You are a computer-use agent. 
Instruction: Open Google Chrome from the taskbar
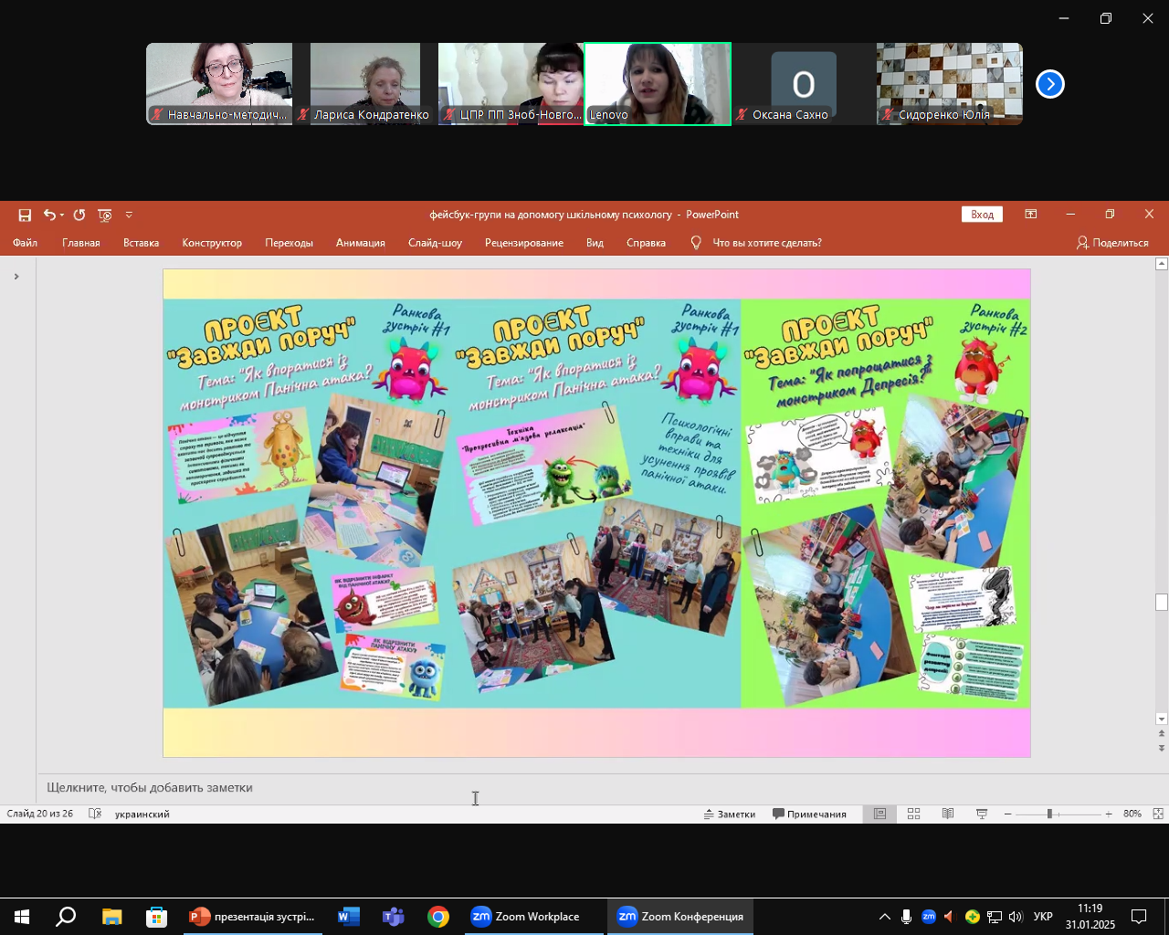tap(438, 917)
